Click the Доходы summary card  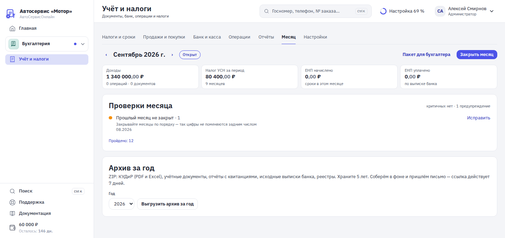click(x=150, y=77)
